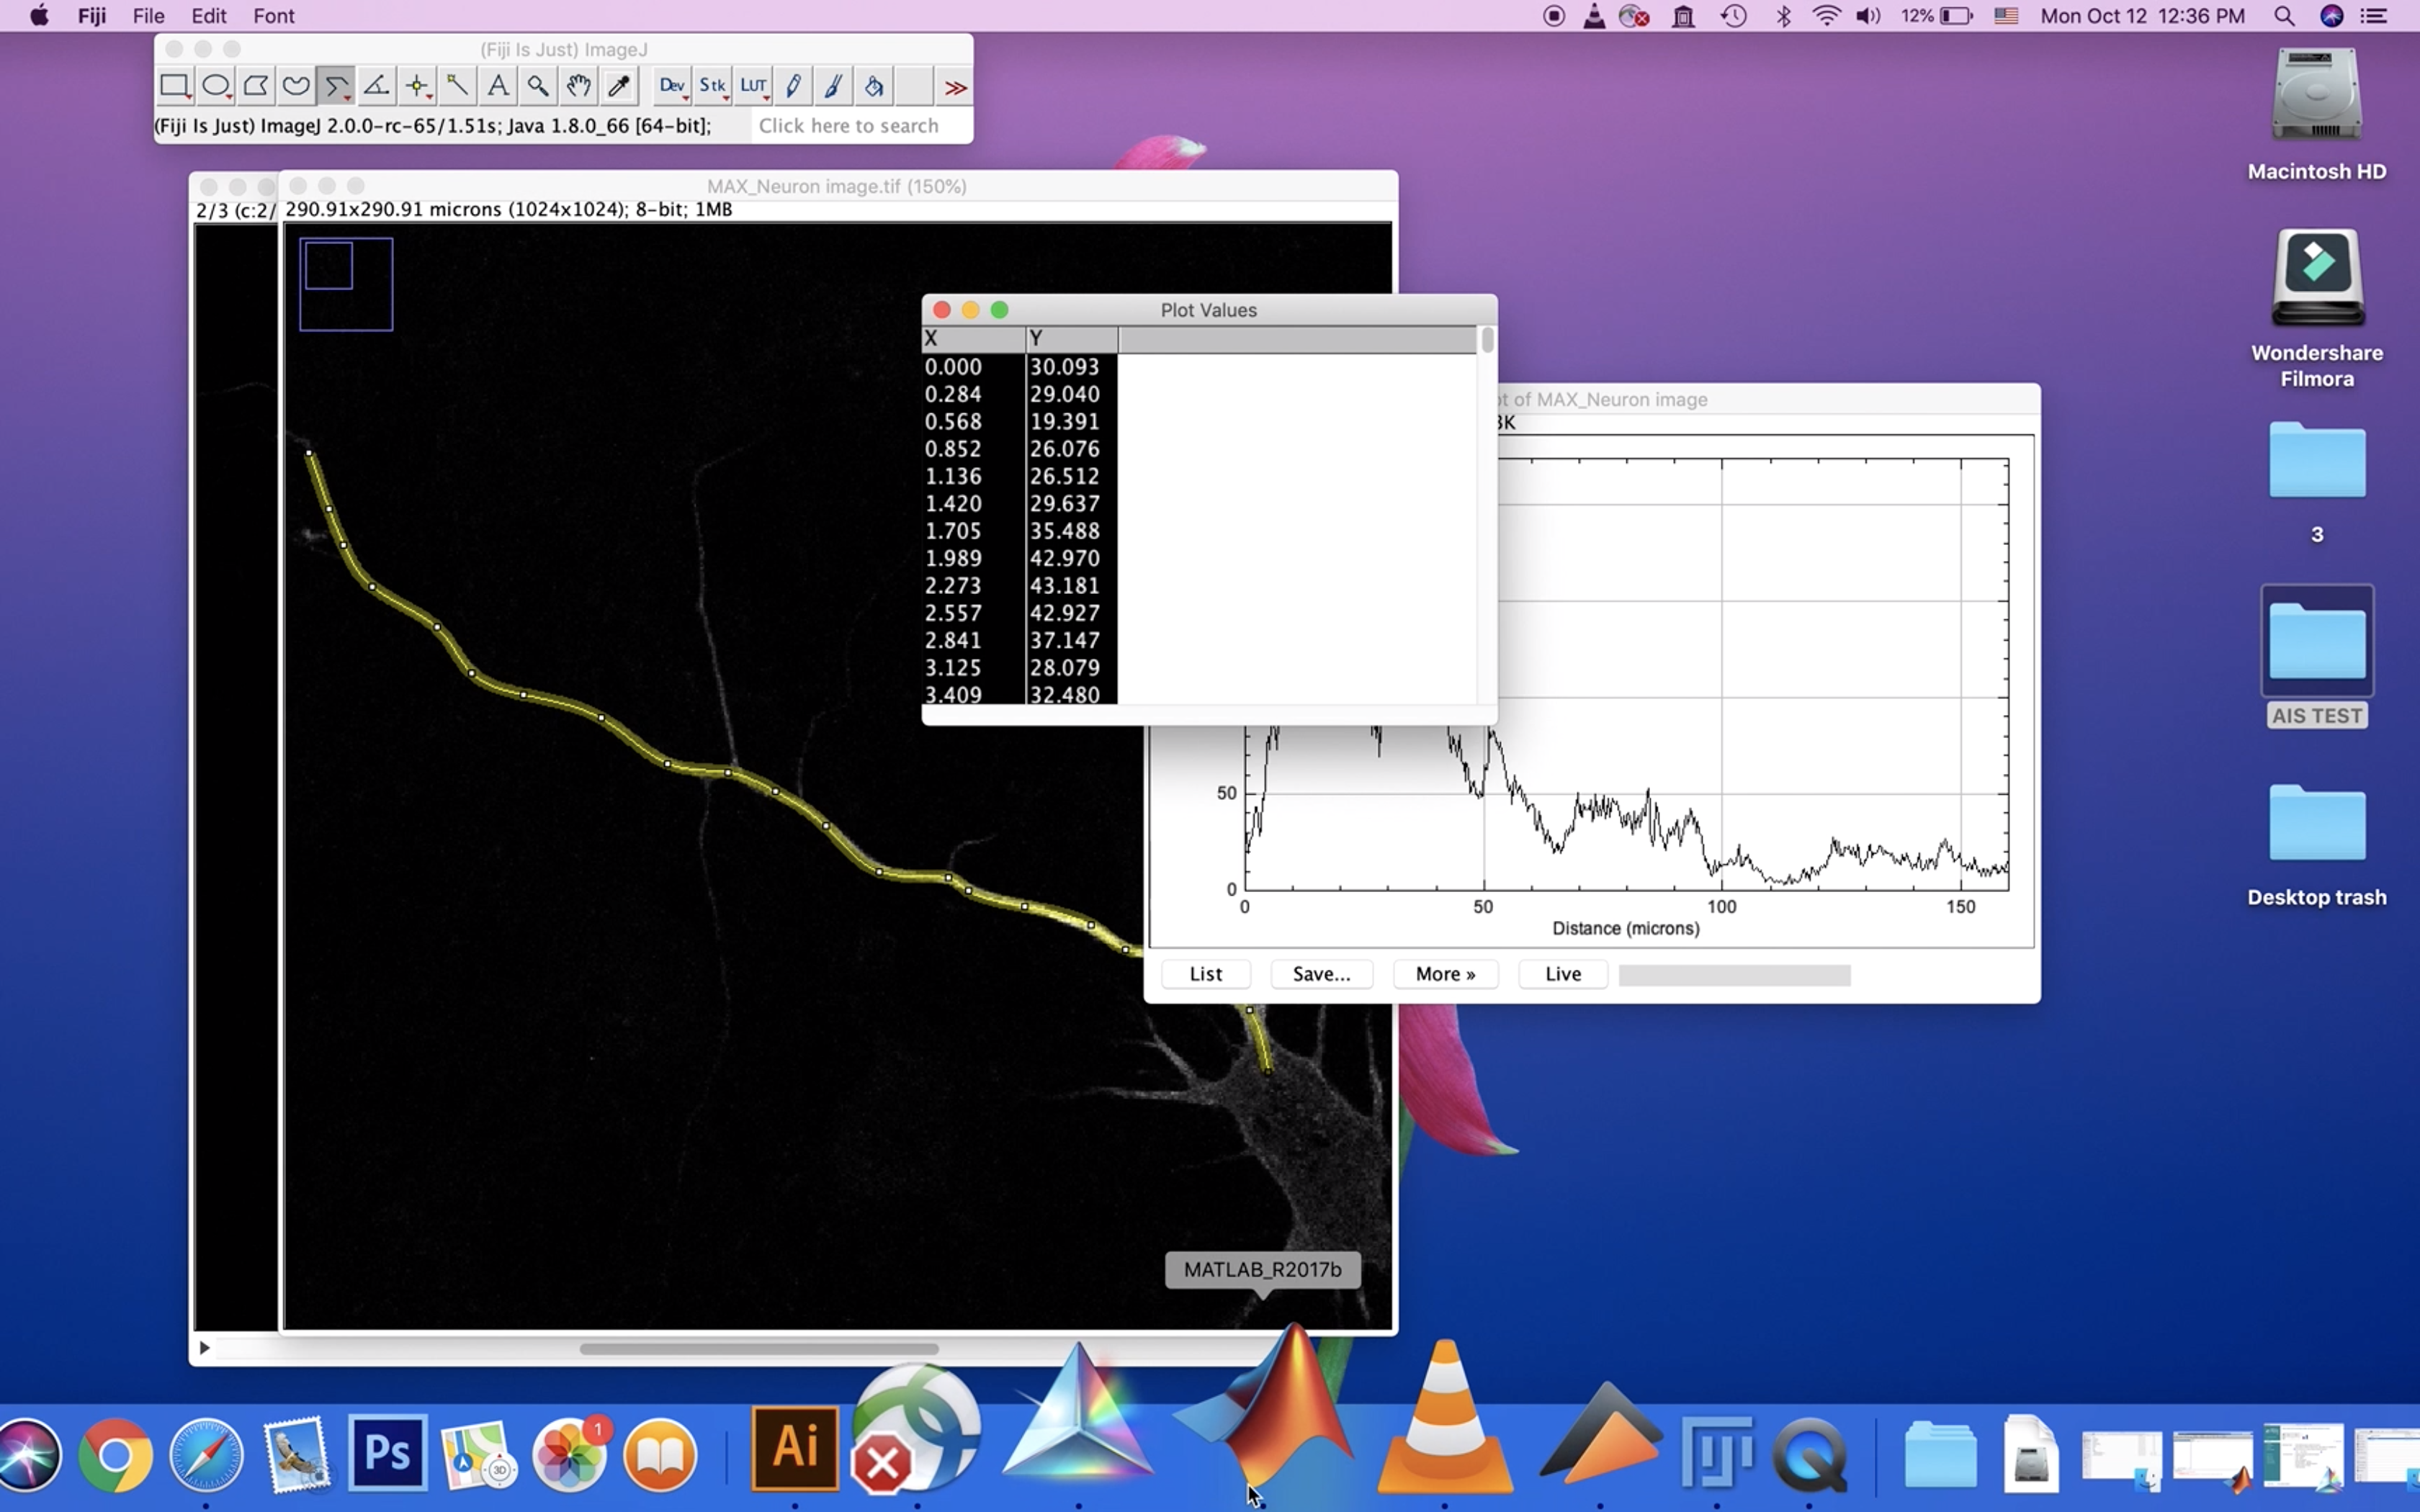
Task: Choose the Polygon selection tool
Action: click(256, 86)
